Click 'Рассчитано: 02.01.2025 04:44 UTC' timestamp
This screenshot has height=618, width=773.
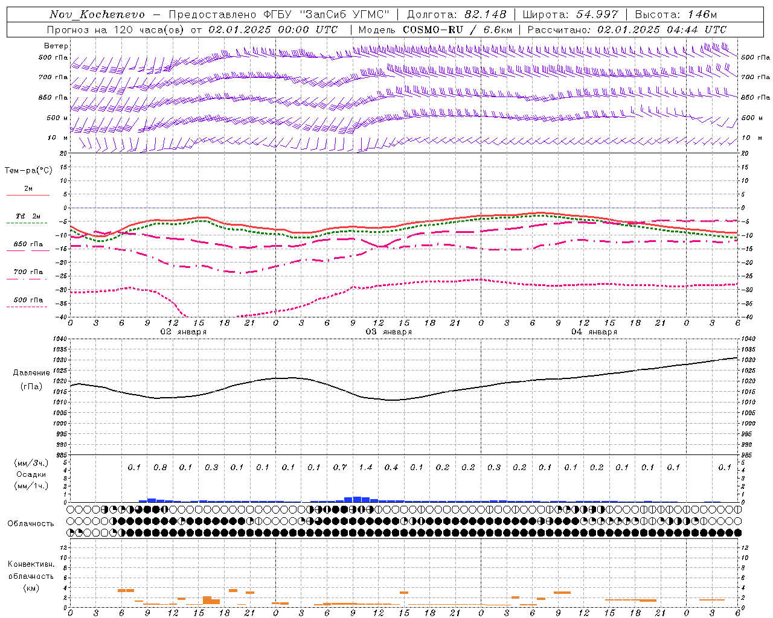[x=627, y=30]
